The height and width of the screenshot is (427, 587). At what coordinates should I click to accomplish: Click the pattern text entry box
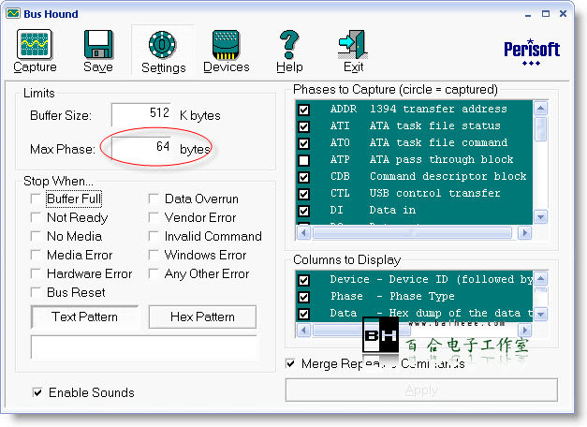click(144, 347)
